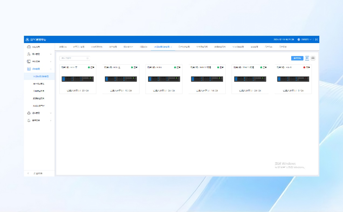The width and height of the screenshot is (343, 212).
Task: Close the currently active tab
Action: [171, 47]
